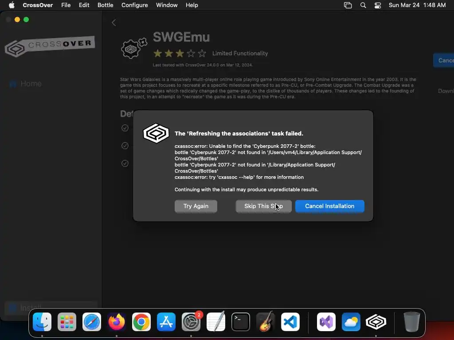Viewport: 454px width, 340px height.
Task: Click the Star Wars Galaxies description text
Action: click(268, 88)
